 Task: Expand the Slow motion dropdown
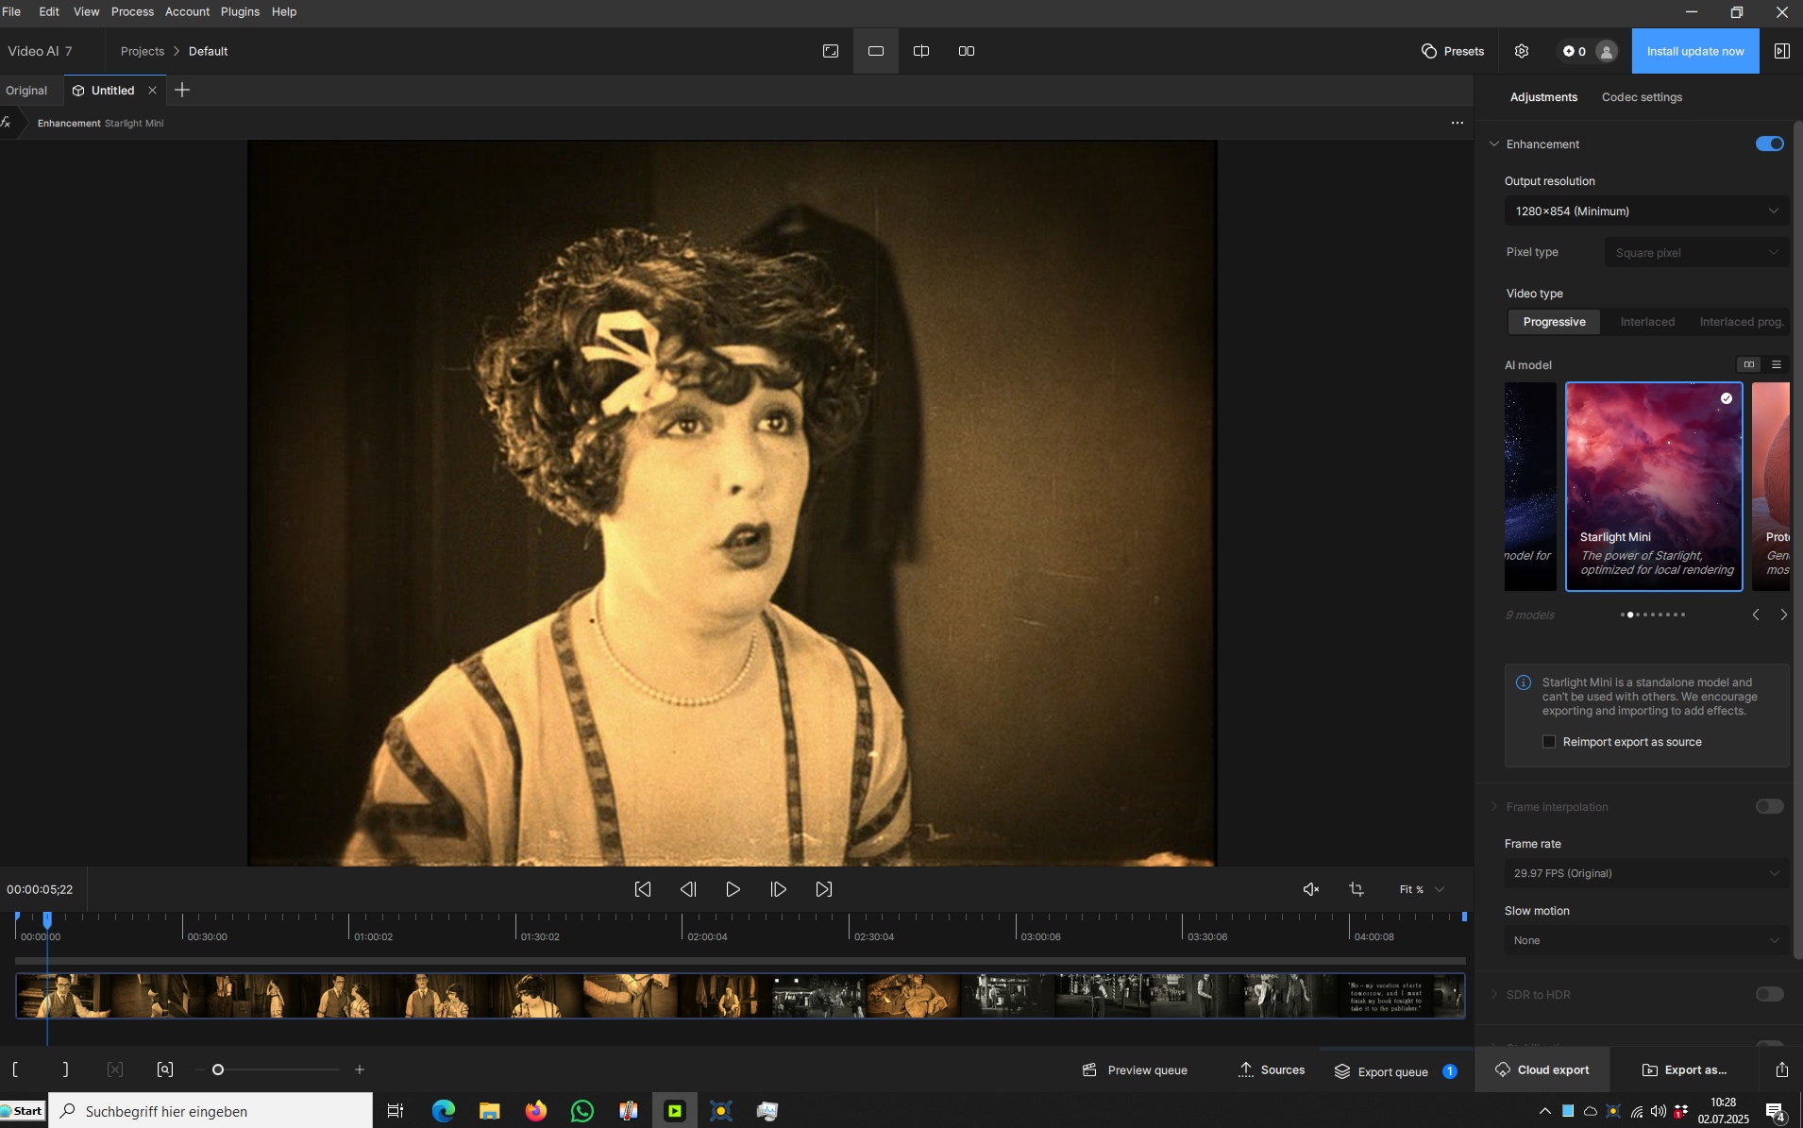coord(1646,940)
